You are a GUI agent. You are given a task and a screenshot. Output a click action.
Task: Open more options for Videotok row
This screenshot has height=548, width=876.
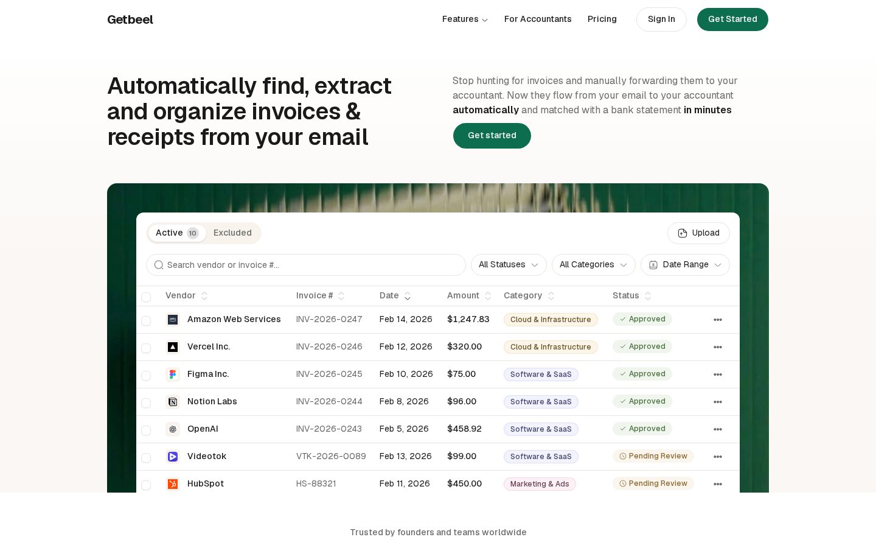tap(718, 457)
